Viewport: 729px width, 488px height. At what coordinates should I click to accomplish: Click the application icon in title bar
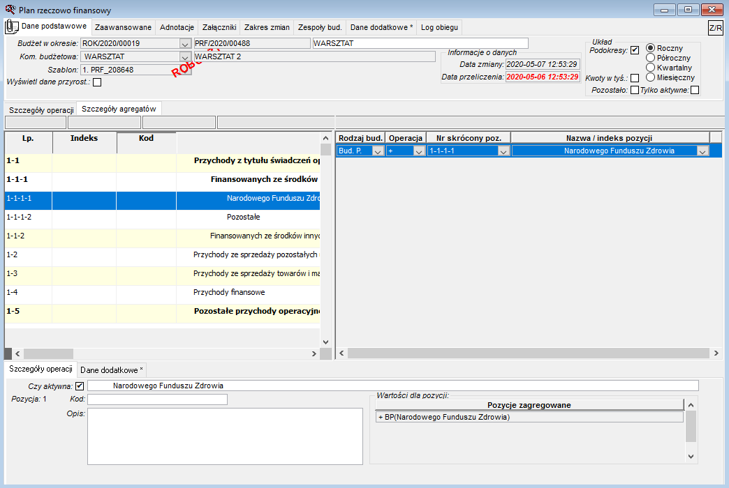[10, 9]
